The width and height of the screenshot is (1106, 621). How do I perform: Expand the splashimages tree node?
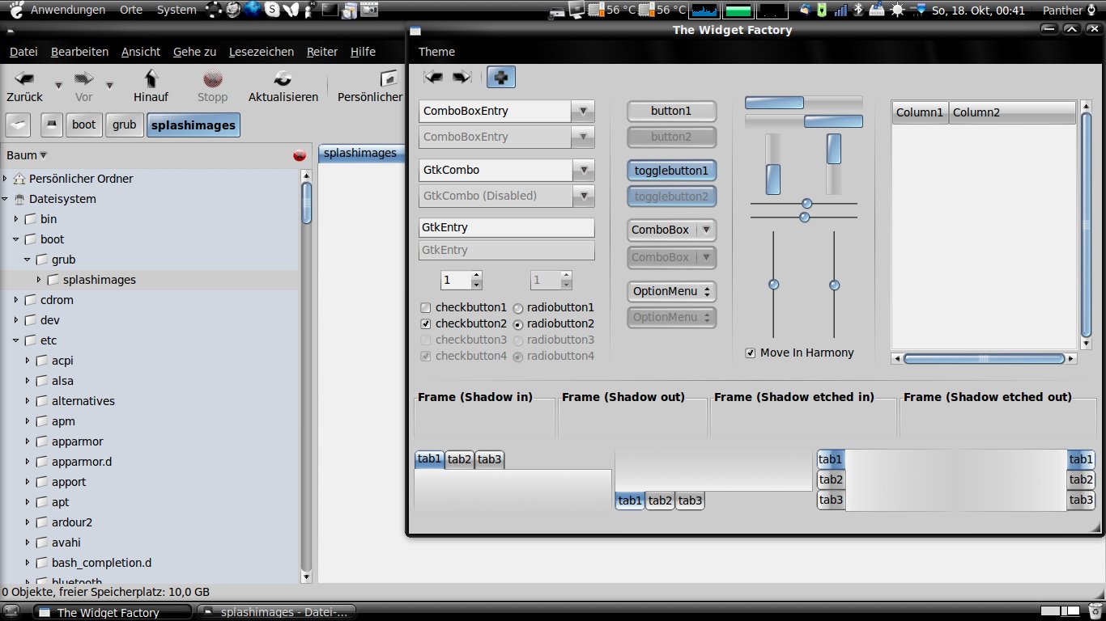(x=38, y=280)
